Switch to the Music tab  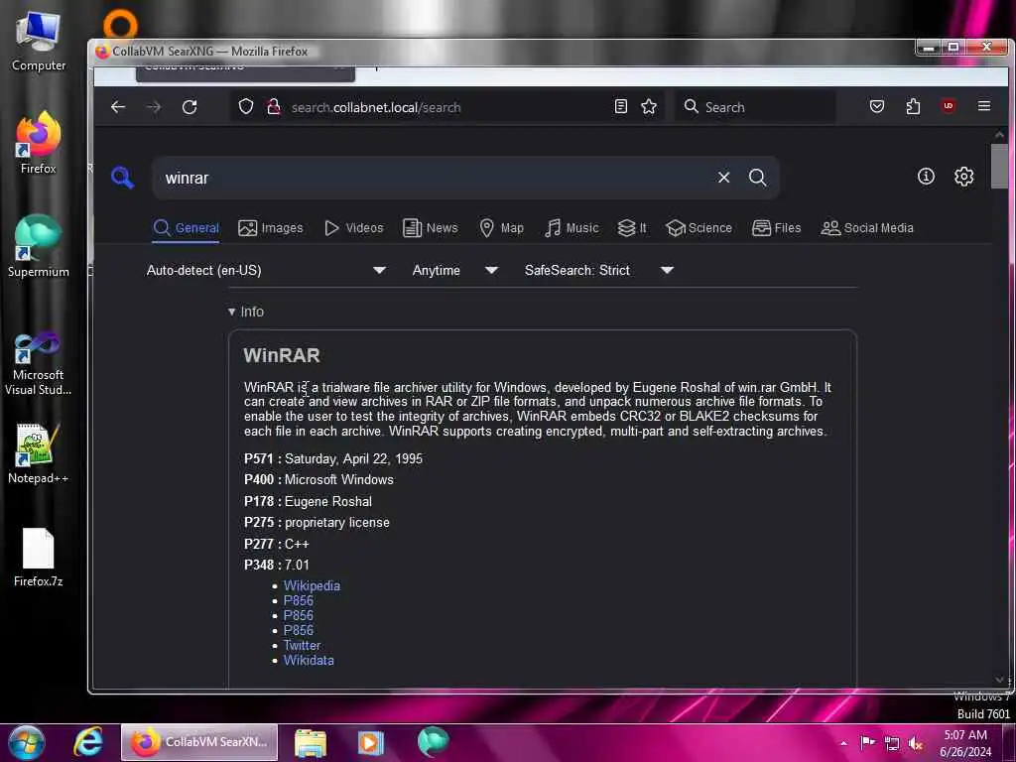coord(571,228)
